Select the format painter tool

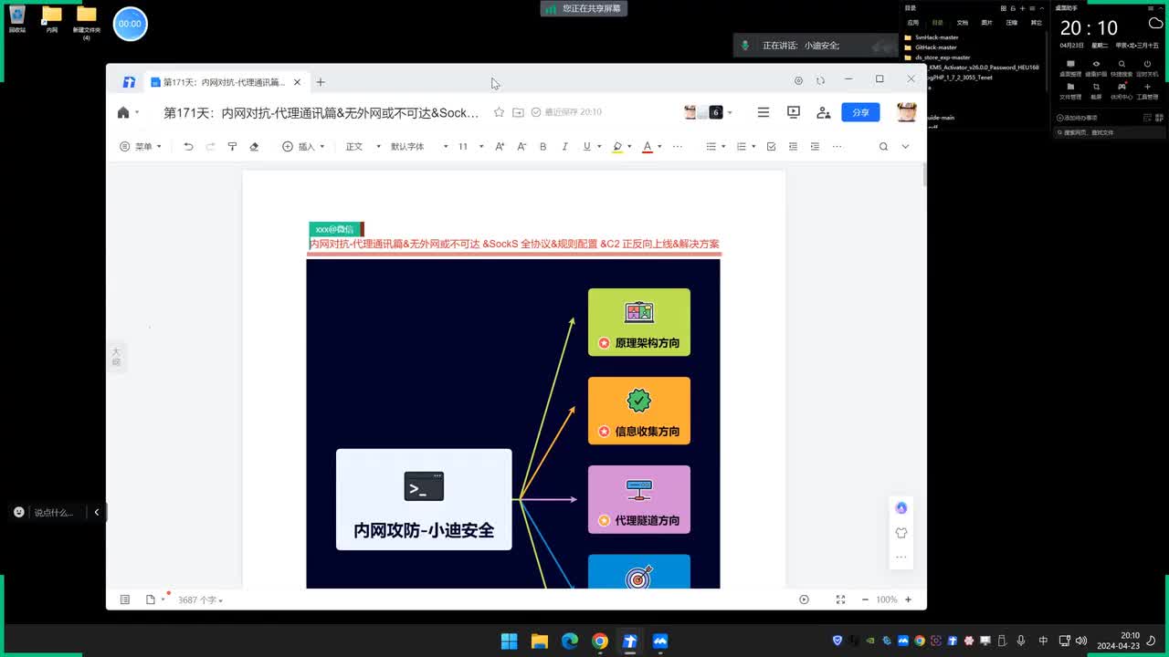tap(232, 146)
